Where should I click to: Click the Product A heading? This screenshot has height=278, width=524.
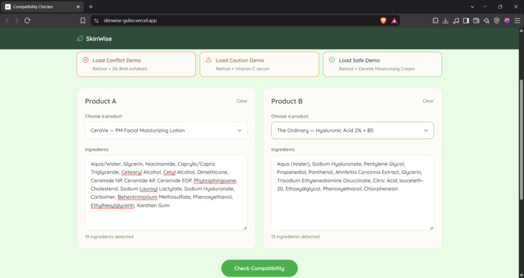101,101
